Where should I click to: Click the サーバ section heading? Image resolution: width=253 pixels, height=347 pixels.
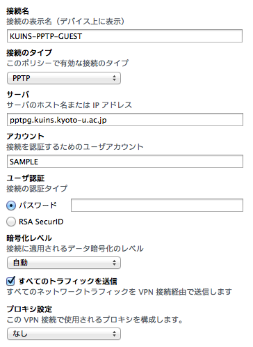click(18, 95)
